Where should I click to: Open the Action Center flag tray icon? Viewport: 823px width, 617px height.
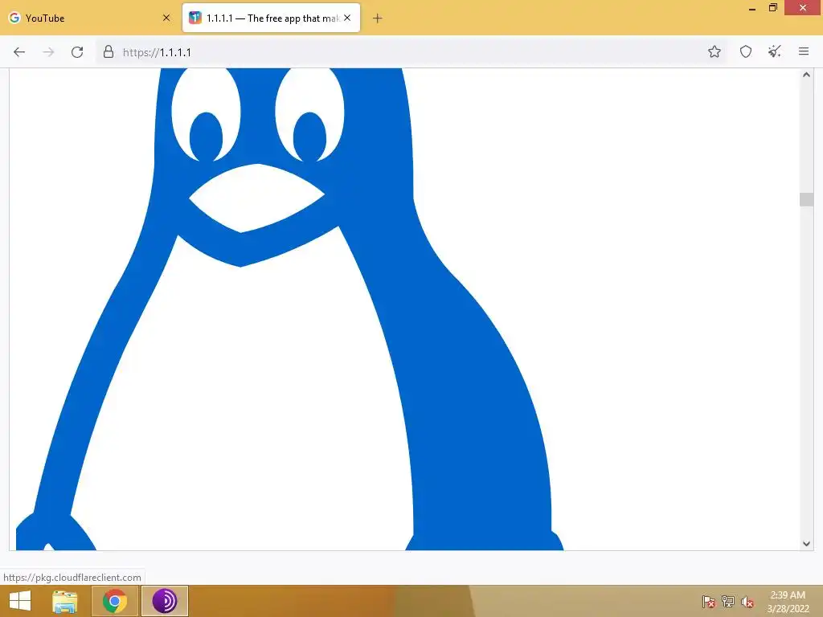pos(709,602)
